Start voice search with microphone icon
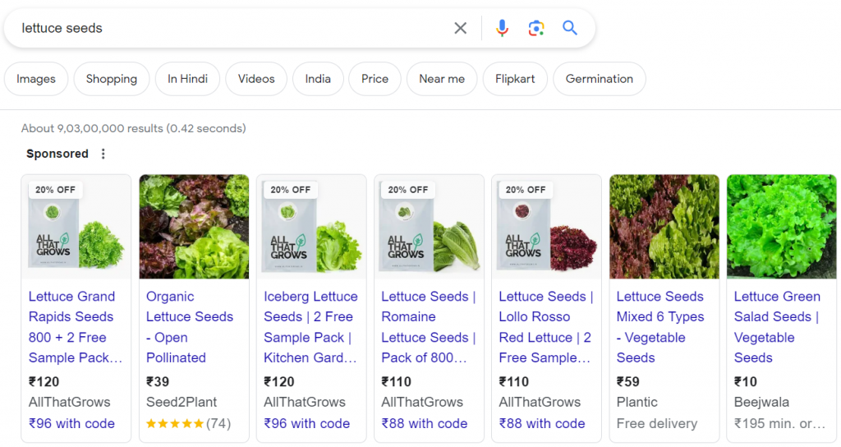The height and width of the screenshot is (447, 841). pyautogui.click(x=502, y=29)
